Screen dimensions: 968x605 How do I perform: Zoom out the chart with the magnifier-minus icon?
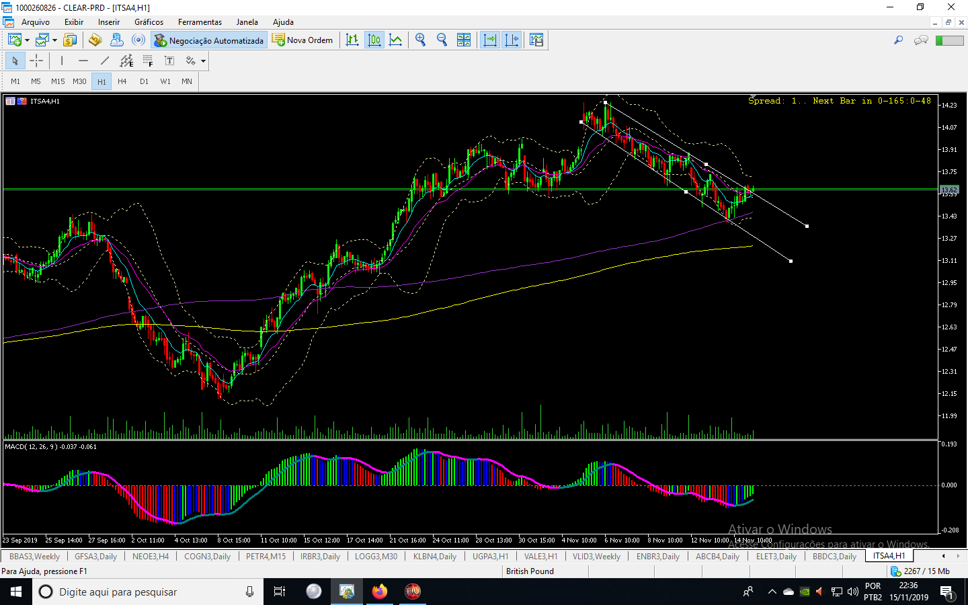click(442, 40)
